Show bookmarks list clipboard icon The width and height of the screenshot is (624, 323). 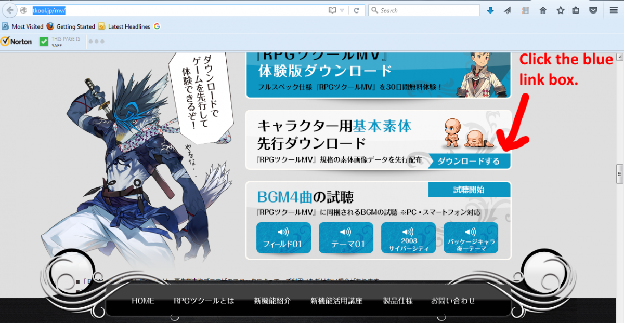(x=576, y=10)
